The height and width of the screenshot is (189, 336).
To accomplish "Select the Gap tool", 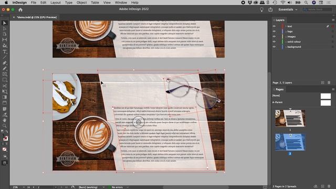I will [5, 40].
